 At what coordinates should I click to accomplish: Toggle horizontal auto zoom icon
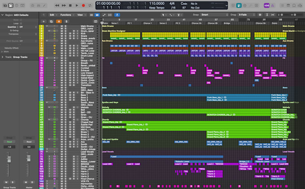point(273,15)
